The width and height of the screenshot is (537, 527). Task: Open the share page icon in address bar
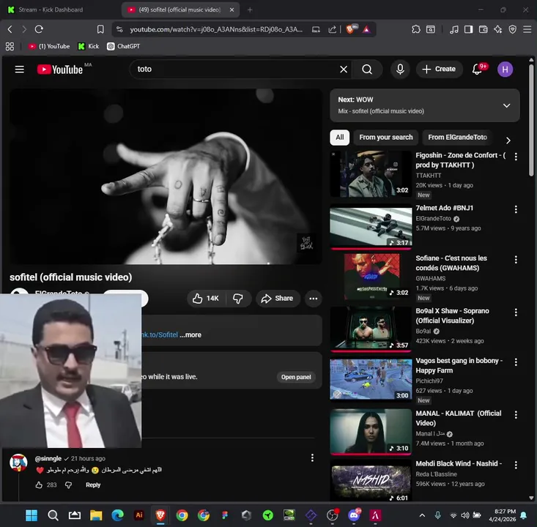click(x=332, y=29)
